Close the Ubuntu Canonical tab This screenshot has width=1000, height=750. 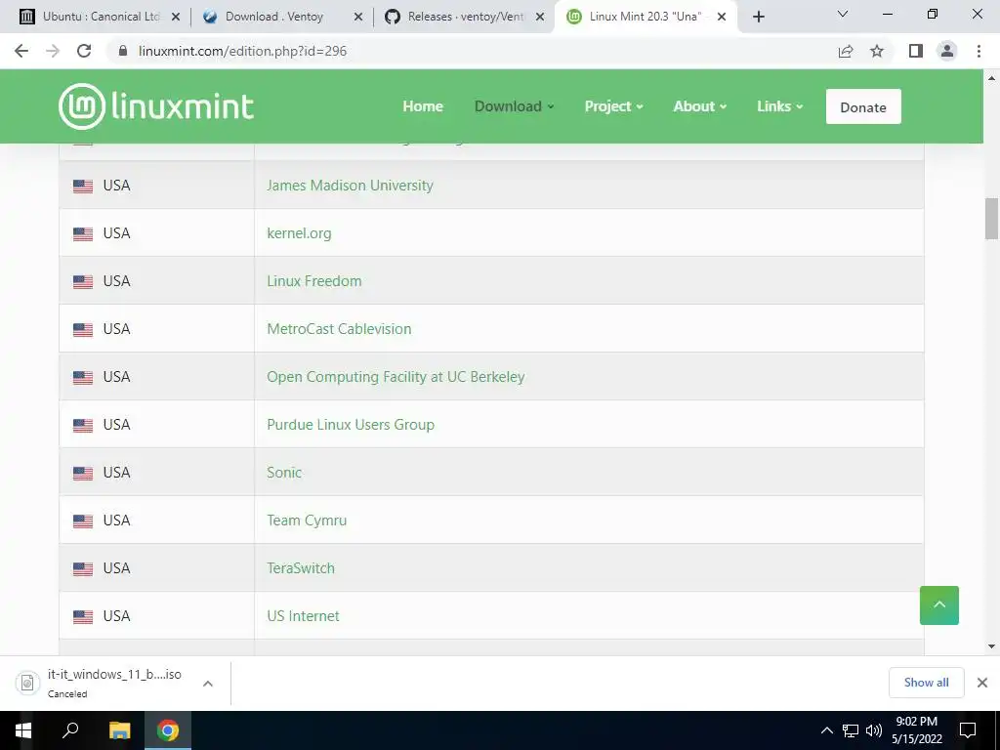pos(176,18)
